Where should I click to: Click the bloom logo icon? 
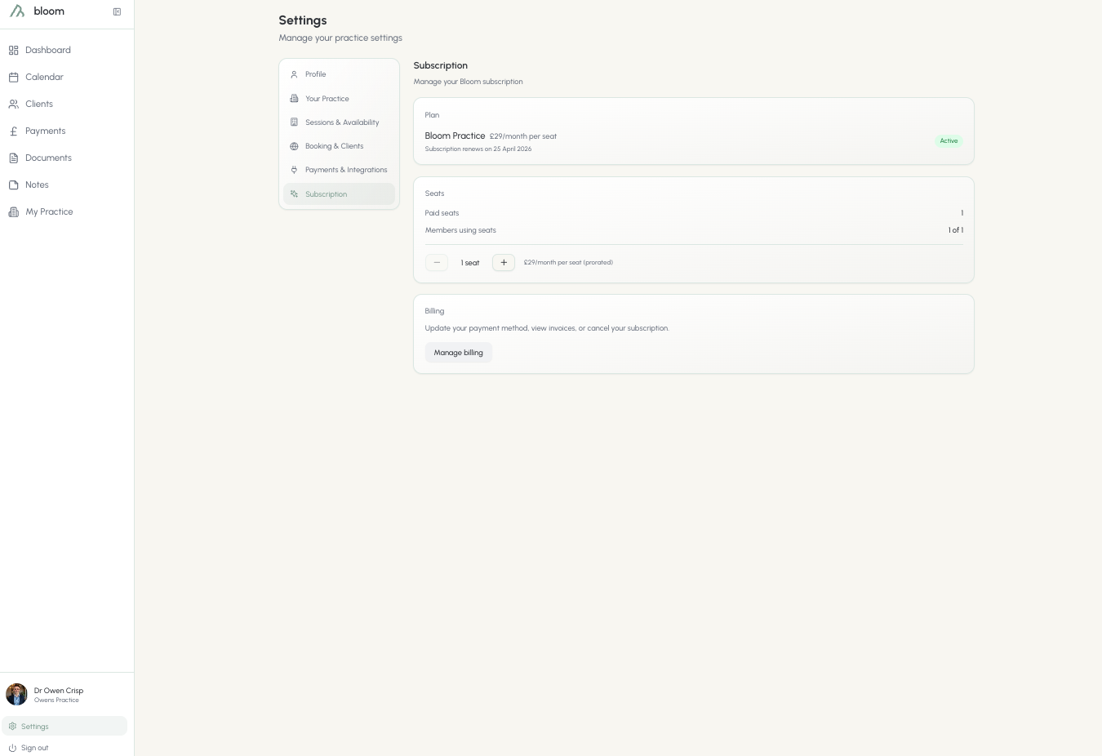click(17, 11)
